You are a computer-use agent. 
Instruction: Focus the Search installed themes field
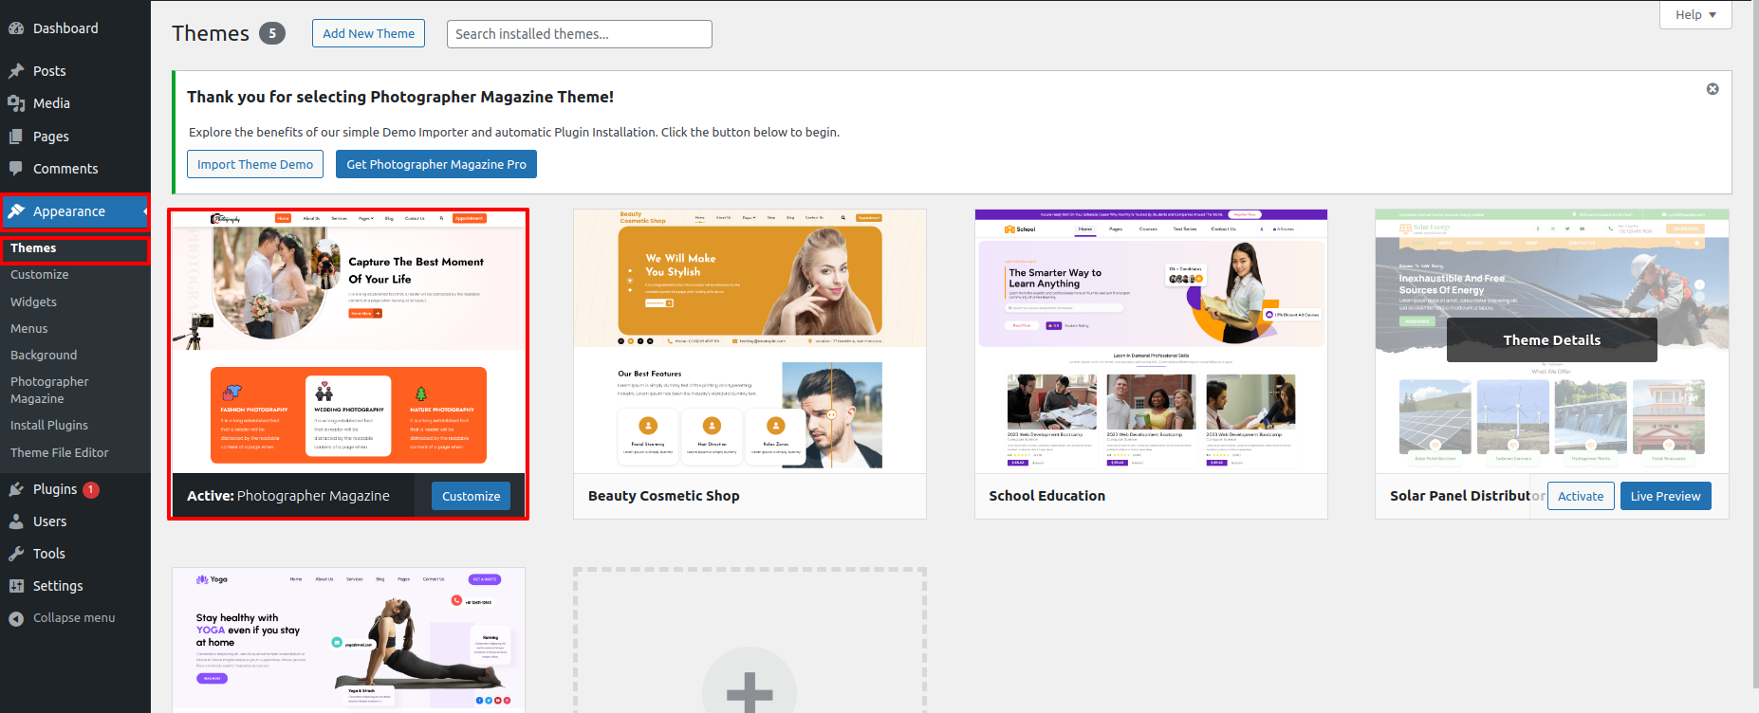click(x=579, y=34)
